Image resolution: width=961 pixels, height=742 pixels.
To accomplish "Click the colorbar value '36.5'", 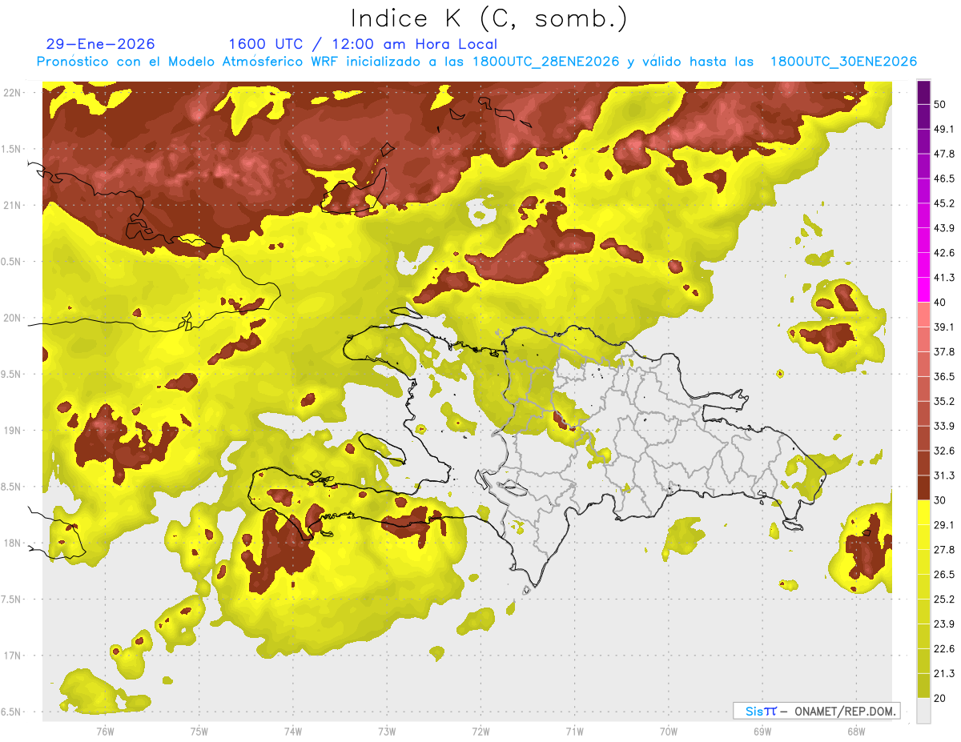I will [x=944, y=376].
